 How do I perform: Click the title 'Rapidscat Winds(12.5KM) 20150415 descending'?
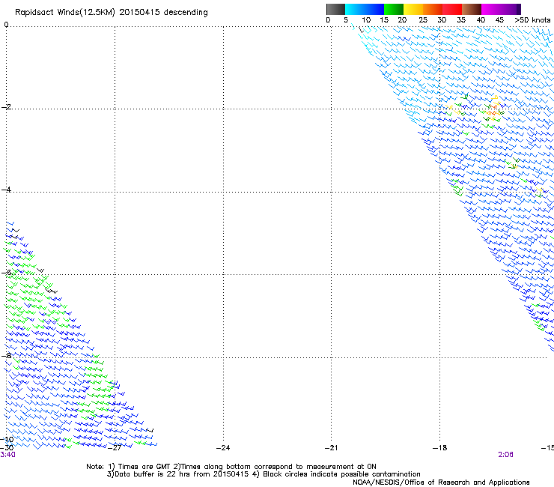(112, 13)
